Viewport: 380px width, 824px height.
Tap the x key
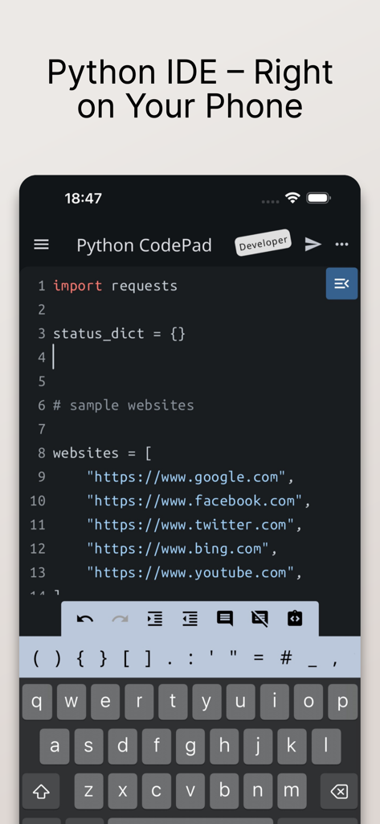click(122, 791)
